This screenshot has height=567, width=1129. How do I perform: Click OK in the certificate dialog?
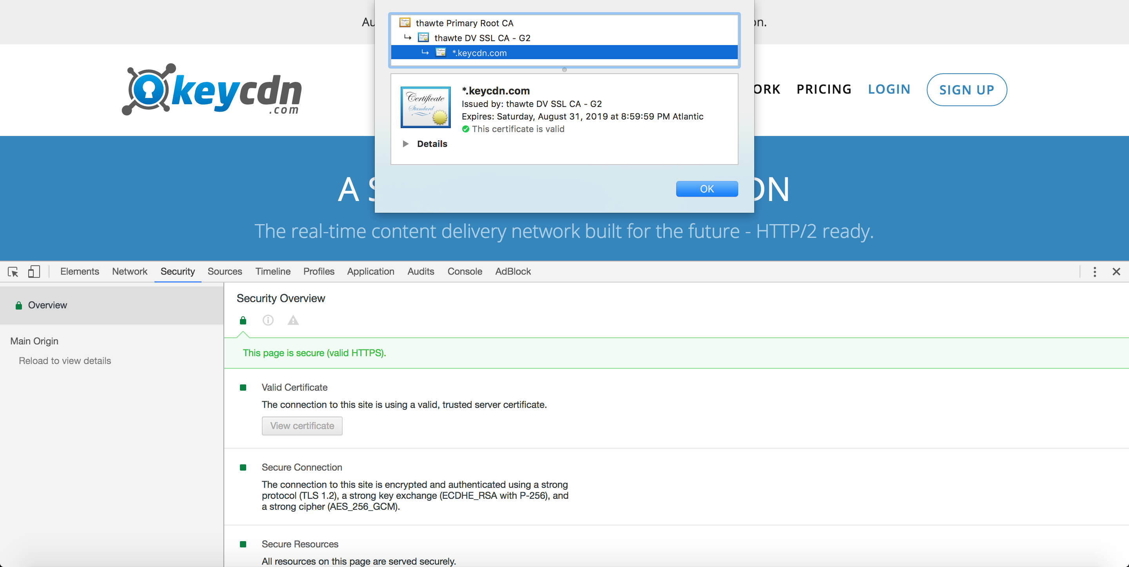707,189
